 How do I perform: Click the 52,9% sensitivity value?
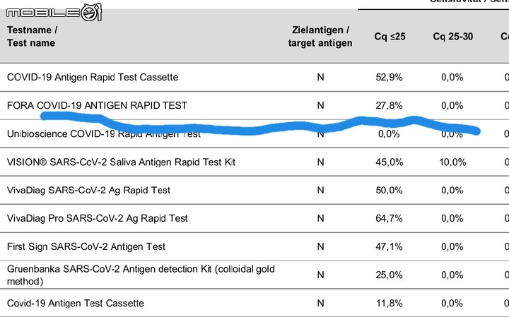coord(390,77)
